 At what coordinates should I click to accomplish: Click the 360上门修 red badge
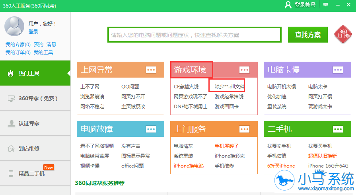[343, 34]
